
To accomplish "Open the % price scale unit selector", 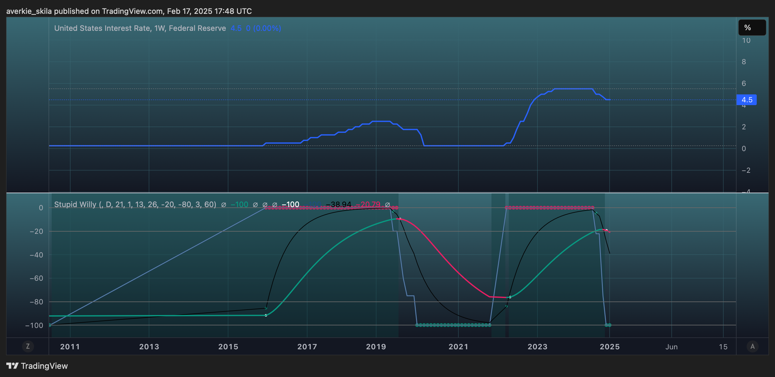I will [x=752, y=28].
